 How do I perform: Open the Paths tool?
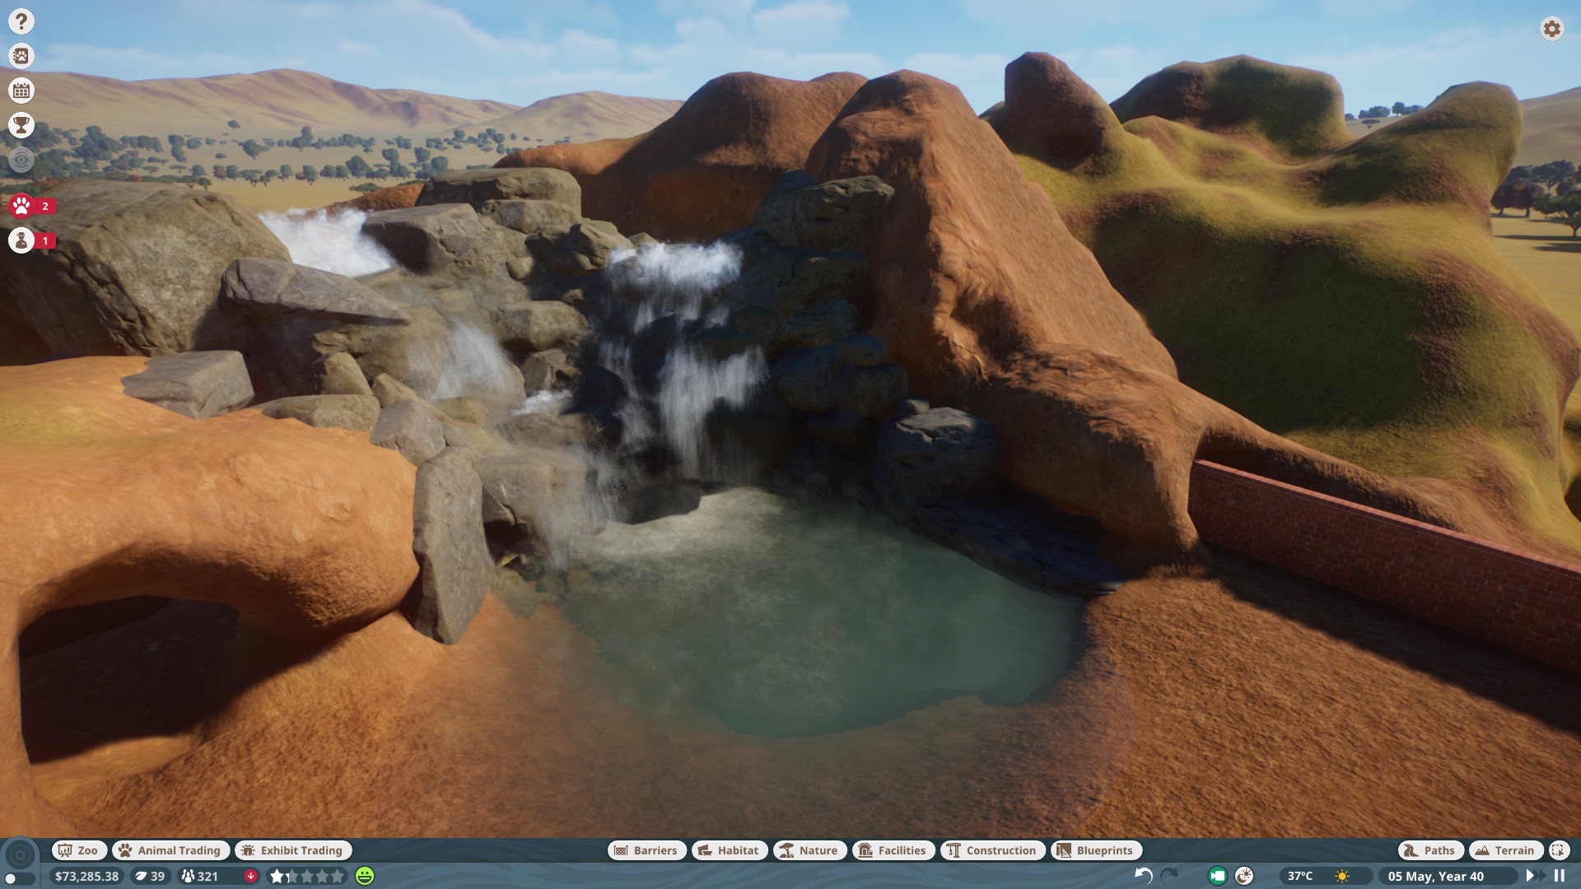click(x=1430, y=850)
